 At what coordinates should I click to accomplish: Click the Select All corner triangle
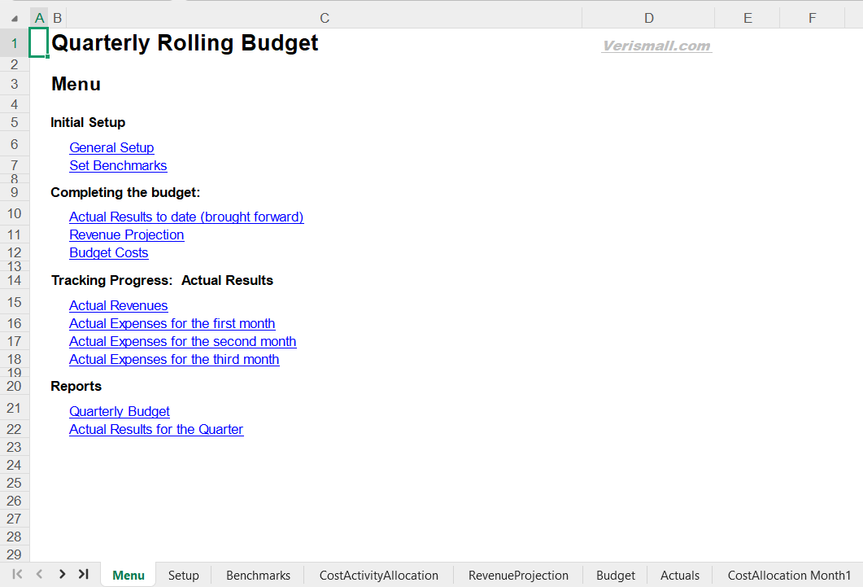coord(15,18)
